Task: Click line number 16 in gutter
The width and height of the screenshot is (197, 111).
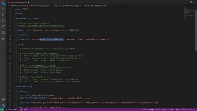Action: [10, 39]
